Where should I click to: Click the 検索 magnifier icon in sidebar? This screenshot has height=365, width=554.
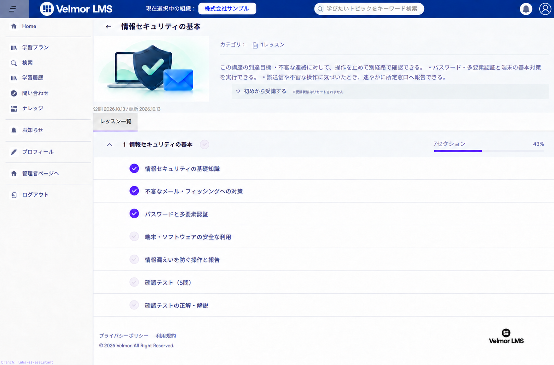tap(14, 63)
